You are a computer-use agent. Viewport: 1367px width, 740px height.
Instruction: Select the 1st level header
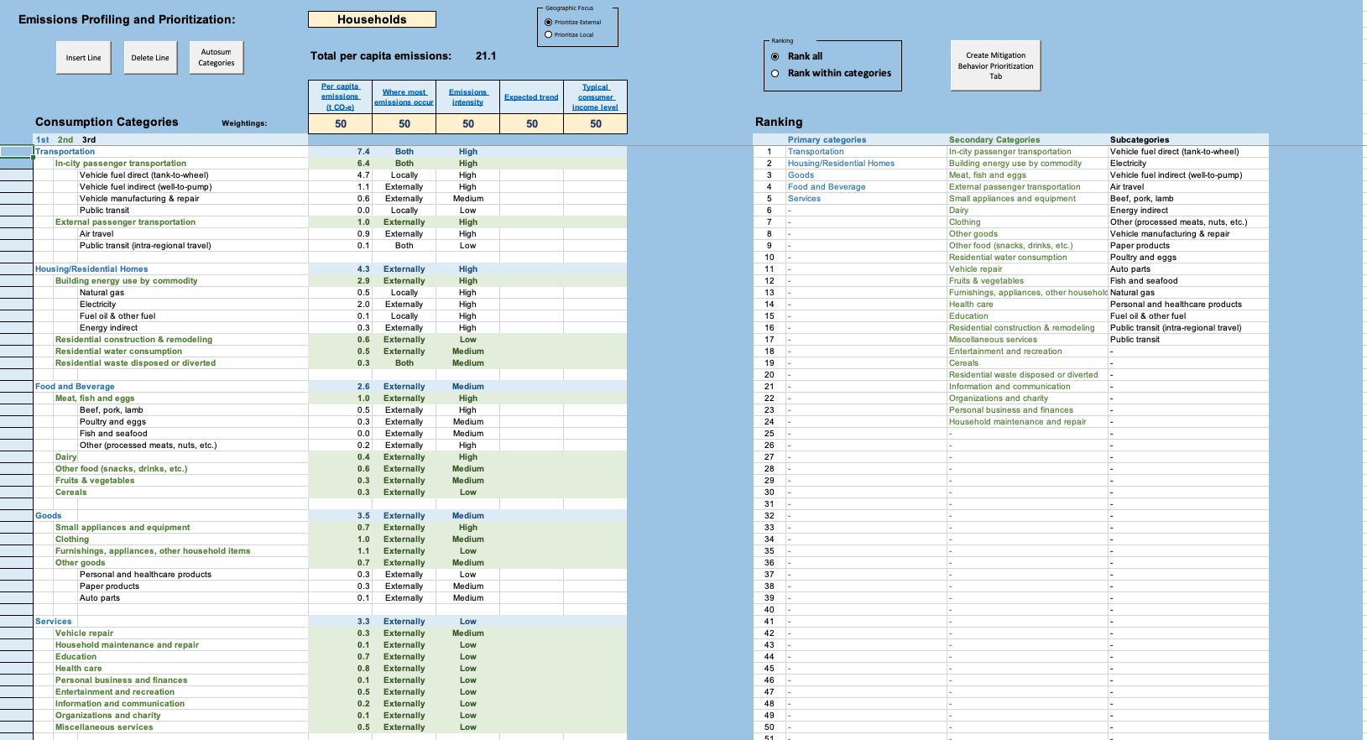pyautogui.click(x=43, y=140)
